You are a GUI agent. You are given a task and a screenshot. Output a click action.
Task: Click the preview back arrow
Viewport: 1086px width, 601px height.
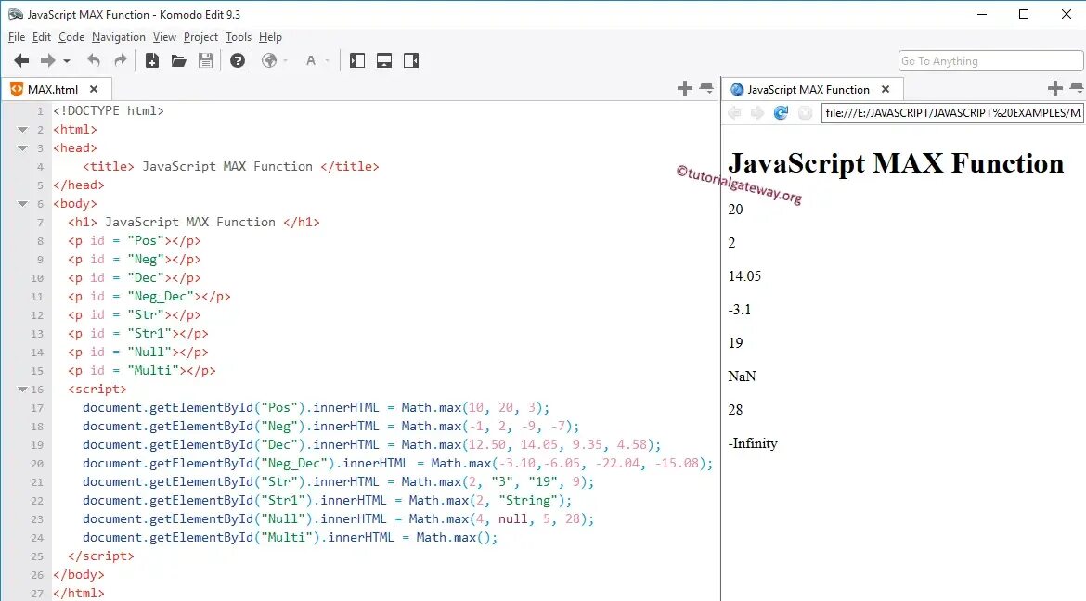[x=735, y=113]
